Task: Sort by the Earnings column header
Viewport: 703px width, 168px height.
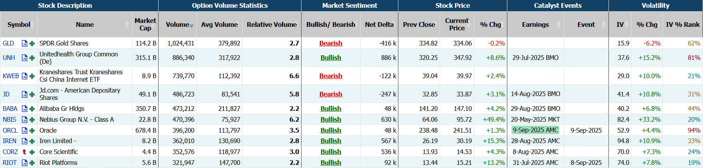Action: click(x=535, y=24)
